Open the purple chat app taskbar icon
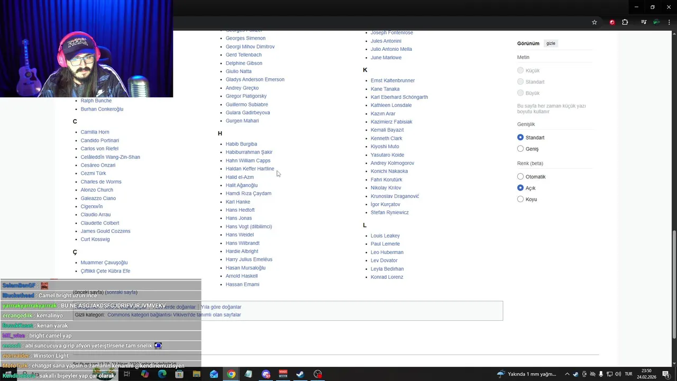Viewport: 677px width, 381px height. tap(266, 374)
